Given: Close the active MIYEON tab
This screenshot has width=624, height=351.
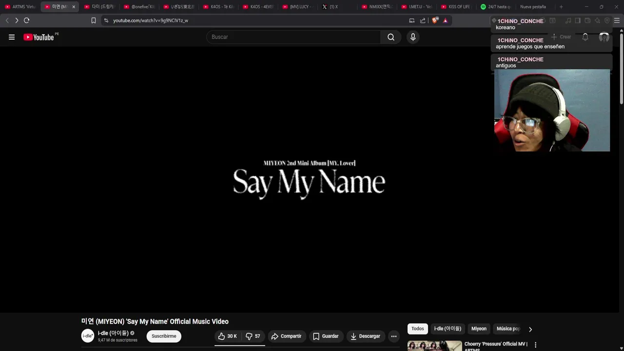Looking at the screenshot, I should 74,7.
